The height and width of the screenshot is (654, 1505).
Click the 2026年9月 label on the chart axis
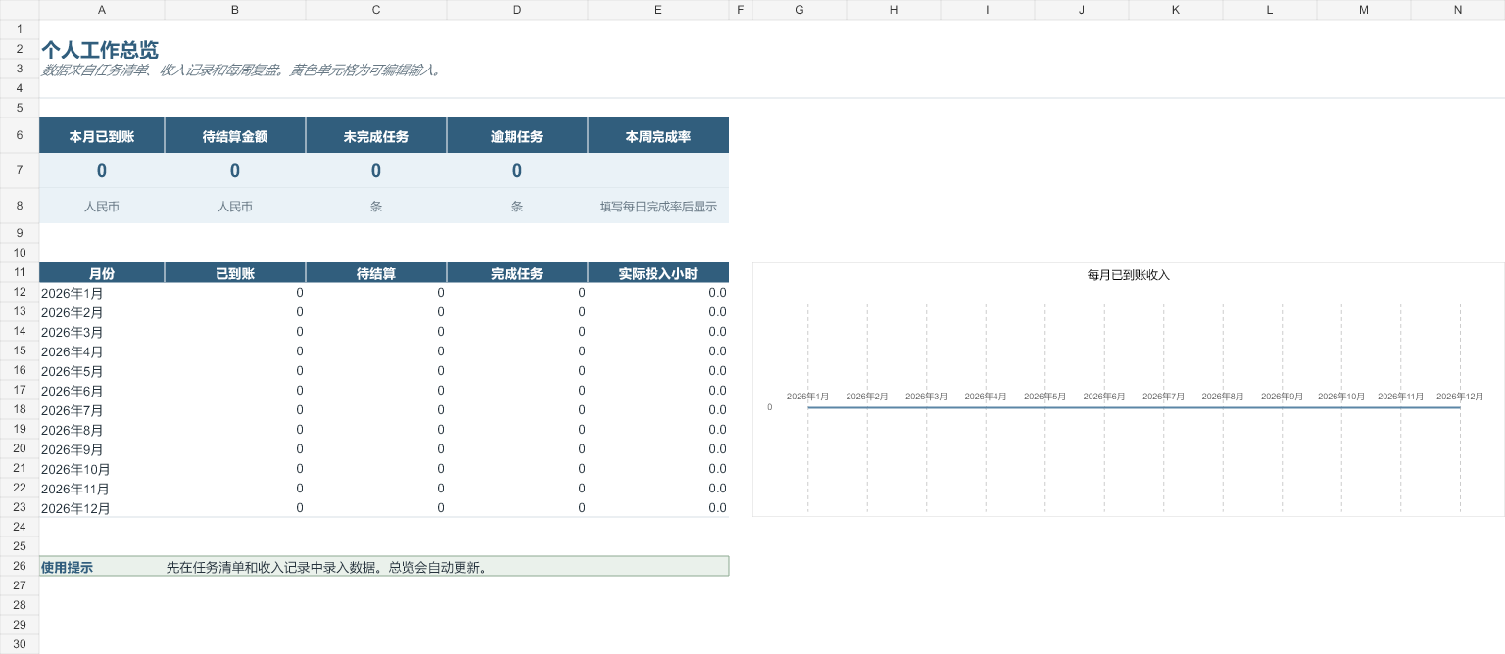click(1283, 397)
